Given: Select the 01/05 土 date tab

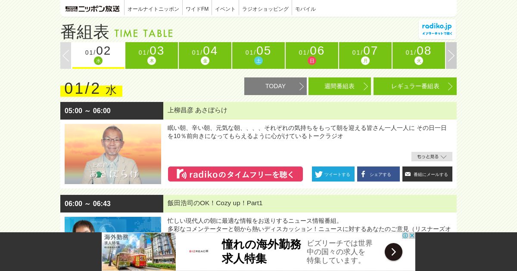Looking at the screenshot, I should (x=258, y=55).
